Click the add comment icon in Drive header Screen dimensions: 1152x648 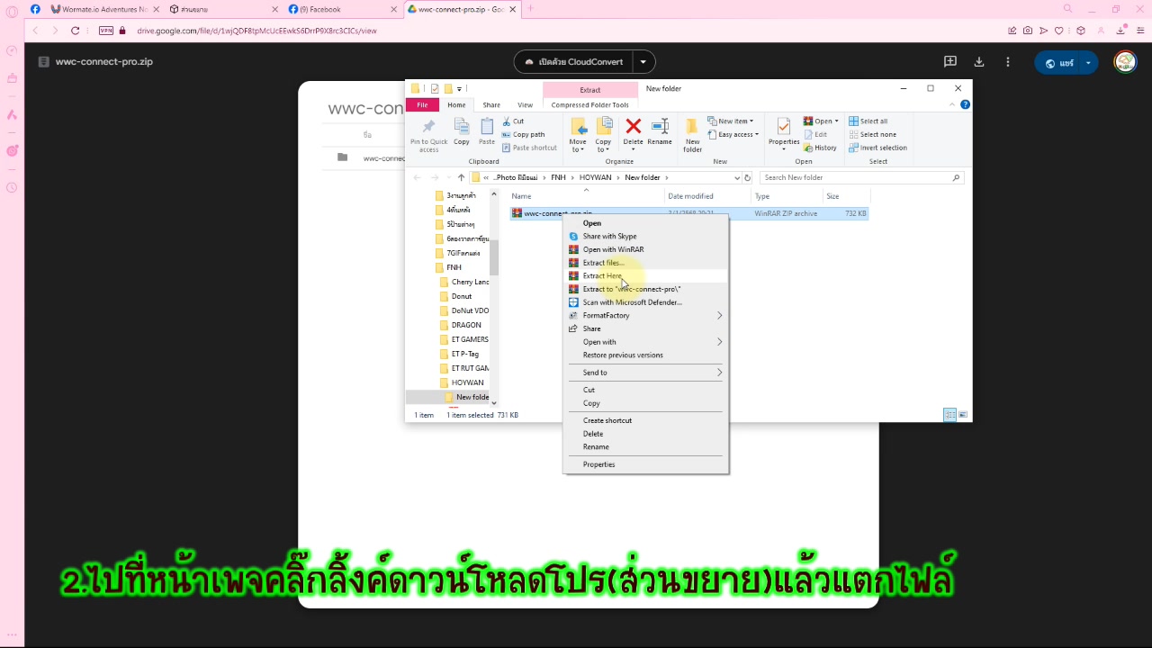coord(950,62)
